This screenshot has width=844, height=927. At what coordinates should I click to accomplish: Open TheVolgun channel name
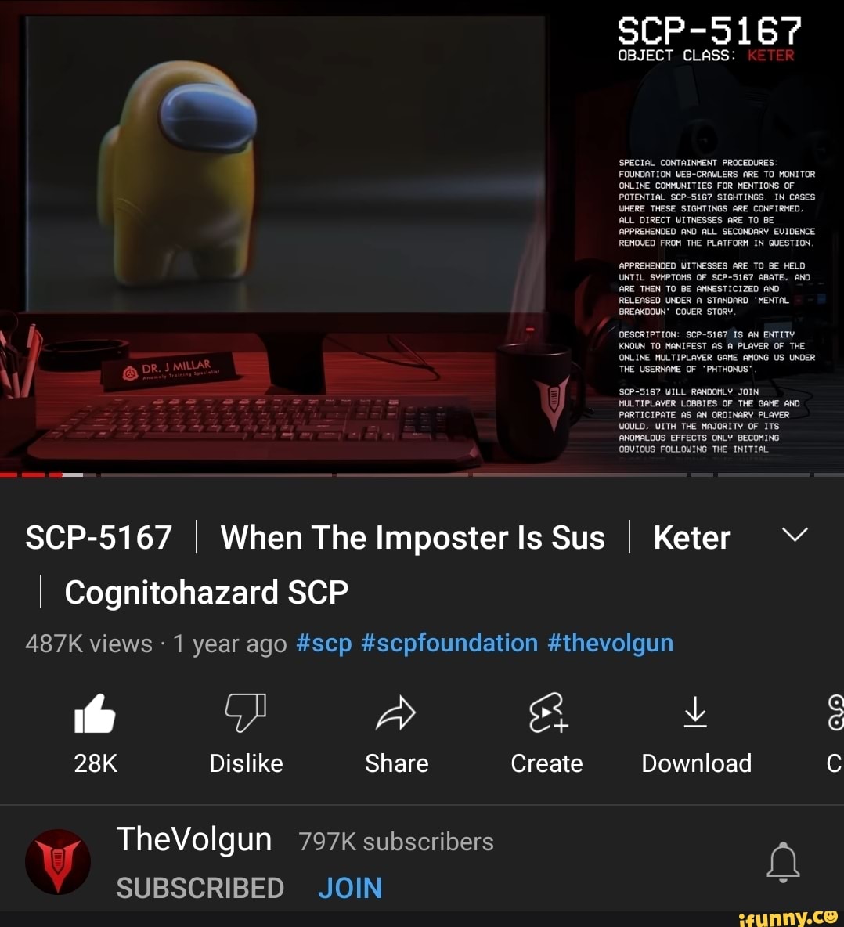194,839
